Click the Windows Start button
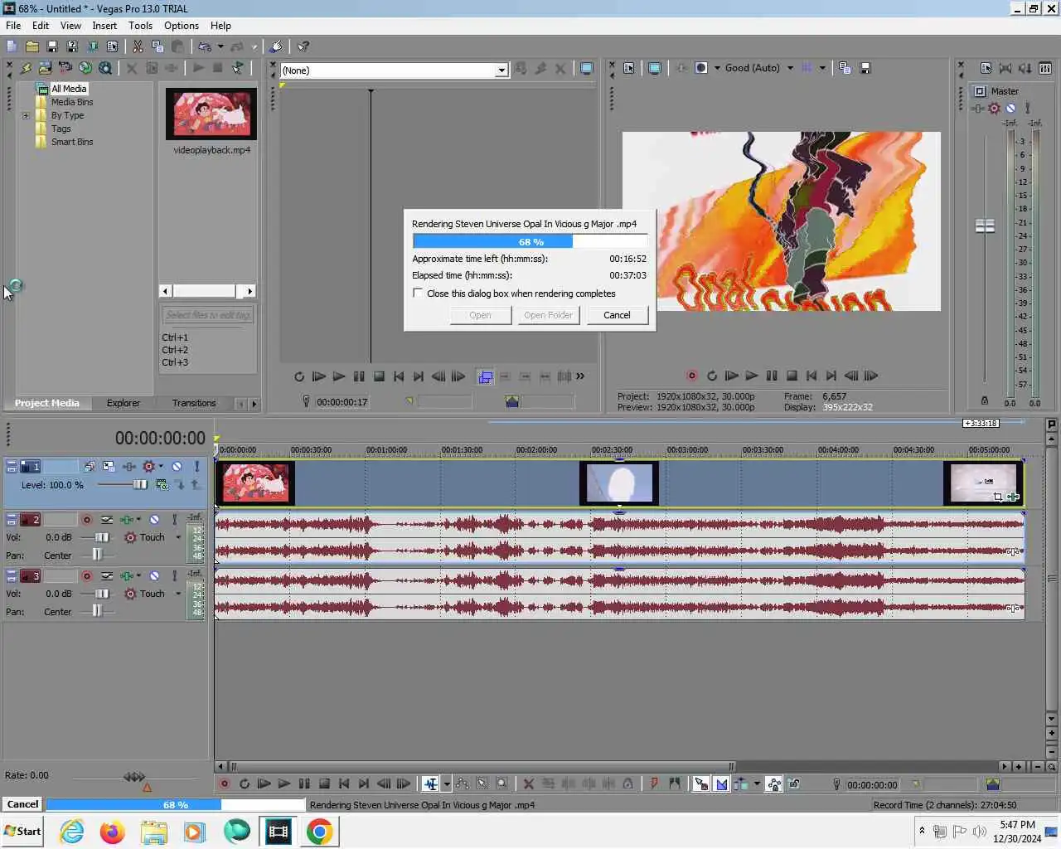Viewport: 1061px width, 849px height. click(22, 832)
